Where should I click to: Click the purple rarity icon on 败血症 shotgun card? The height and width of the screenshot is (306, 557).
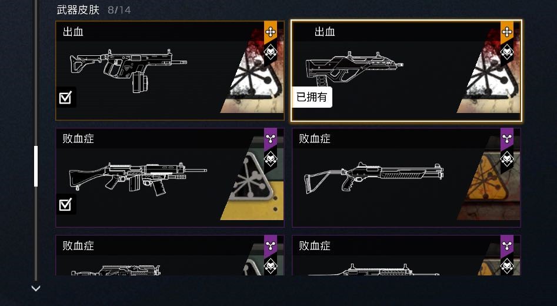pos(507,139)
